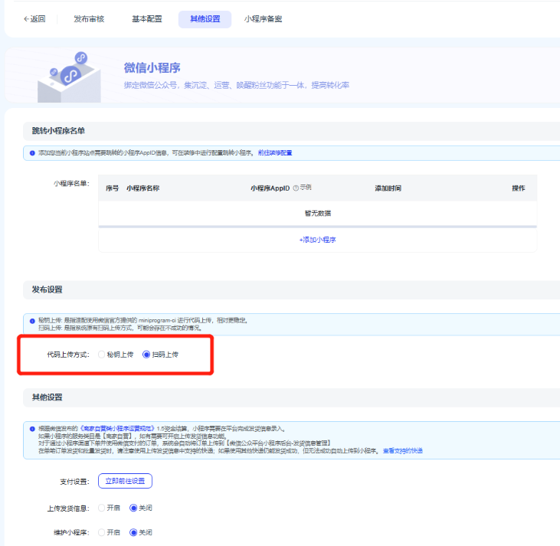Screen dimensions: 560x546
Task: Select 扫码上传 as code upload method
Action: coord(147,355)
